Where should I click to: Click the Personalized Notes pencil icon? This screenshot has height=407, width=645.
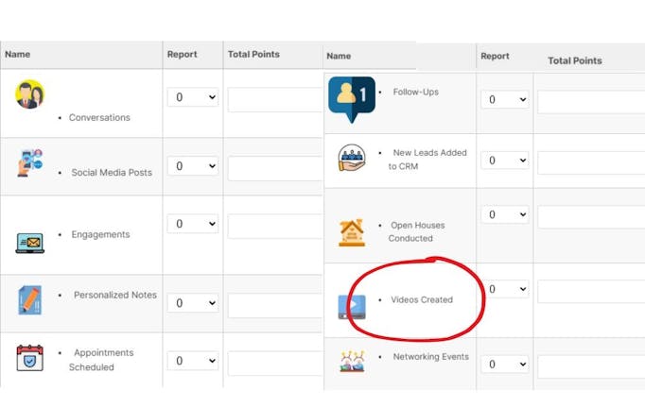click(x=30, y=300)
